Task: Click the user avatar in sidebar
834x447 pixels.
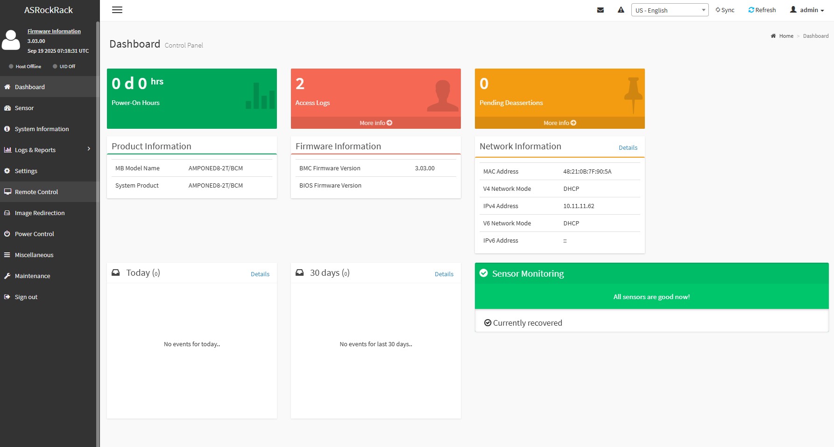Action: pyautogui.click(x=11, y=40)
